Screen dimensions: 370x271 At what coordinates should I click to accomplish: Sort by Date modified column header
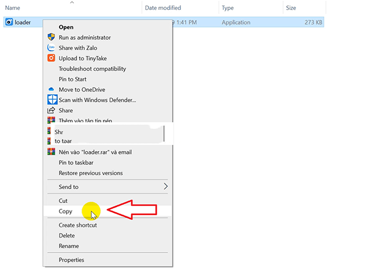coord(162,8)
